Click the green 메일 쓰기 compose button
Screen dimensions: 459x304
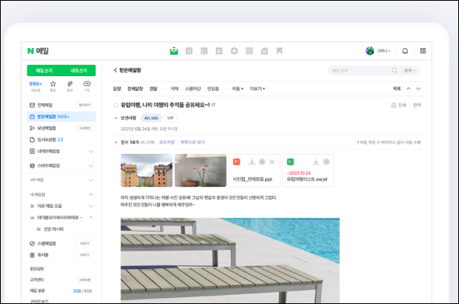(x=44, y=71)
